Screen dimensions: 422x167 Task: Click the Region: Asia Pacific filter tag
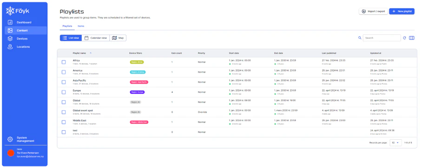tap(139, 82)
